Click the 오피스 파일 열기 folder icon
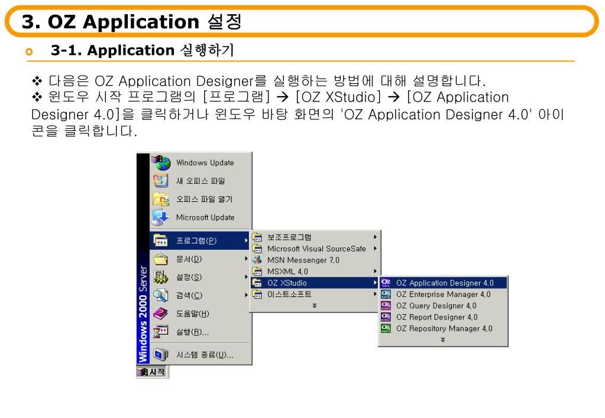Viewport: 605px width, 418px height. (161, 199)
